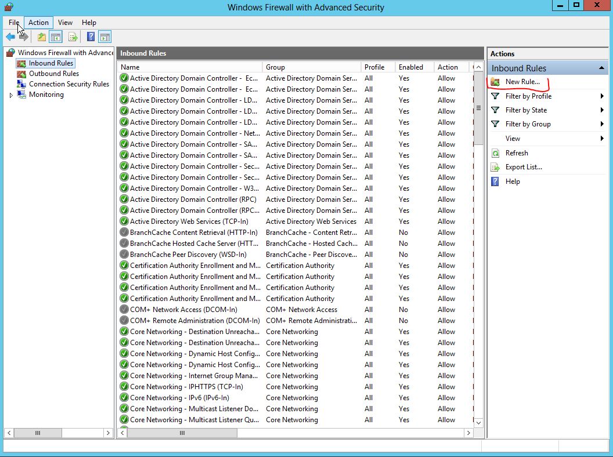Click the Export List toolbar icon
This screenshot has width=613, height=457.
73,37
